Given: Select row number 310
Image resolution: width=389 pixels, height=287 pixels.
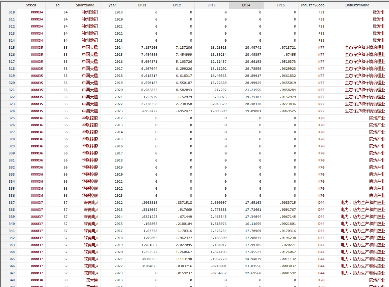Looking at the screenshot, I should pyautogui.click(x=12, y=12).
